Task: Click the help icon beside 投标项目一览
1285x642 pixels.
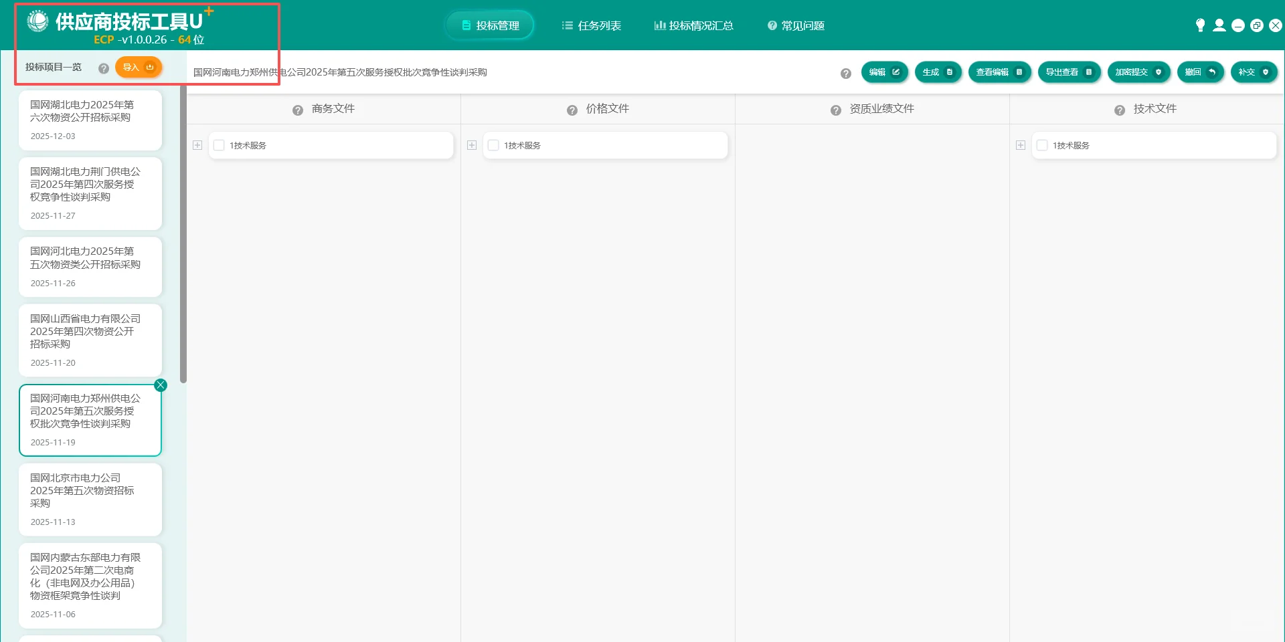Action: pyautogui.click(x=104, y=68)
